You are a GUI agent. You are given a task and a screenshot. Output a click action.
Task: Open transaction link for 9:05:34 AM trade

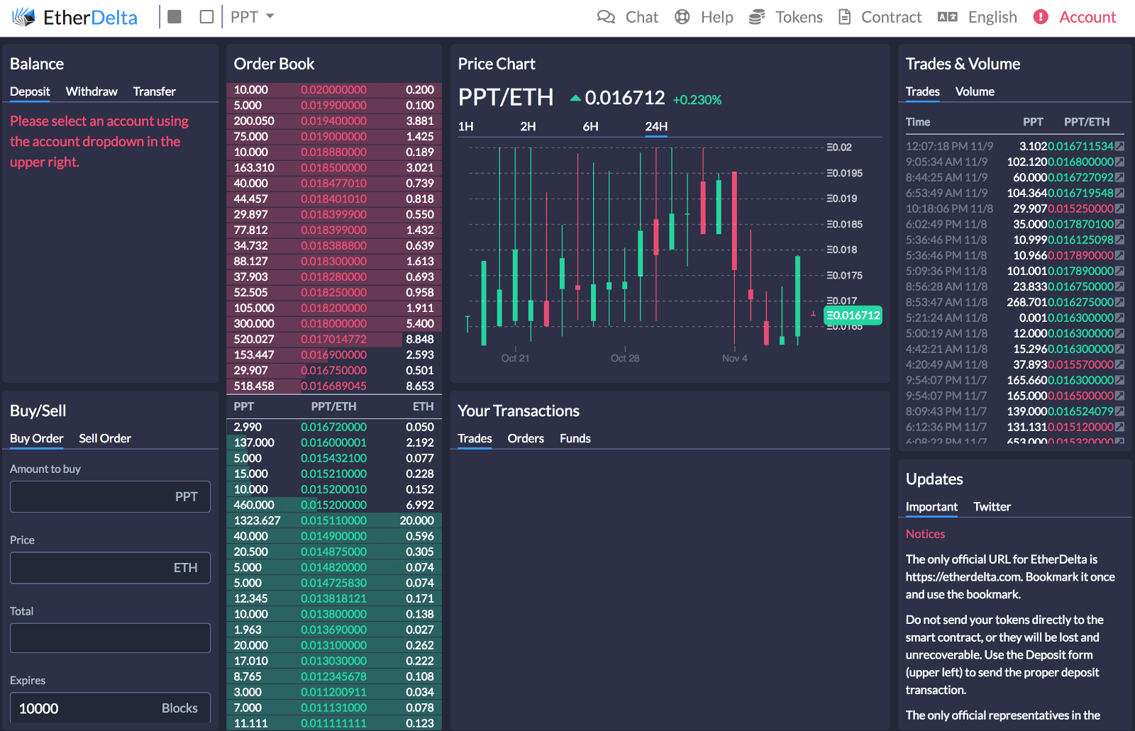pos(1119,162)
